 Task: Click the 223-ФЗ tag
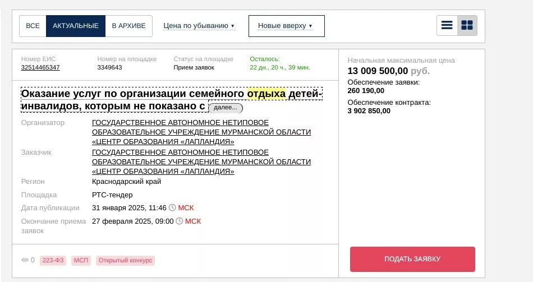(x=53, y=260)
